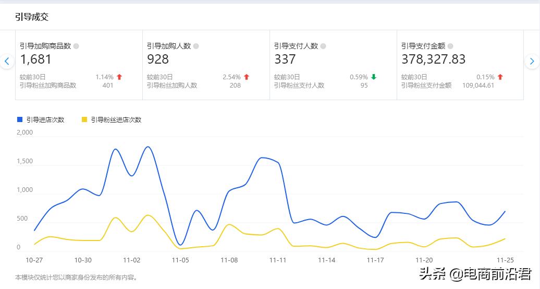Select the 引导支付人数 value 337

pyautogui.click(x=285, y=59)
